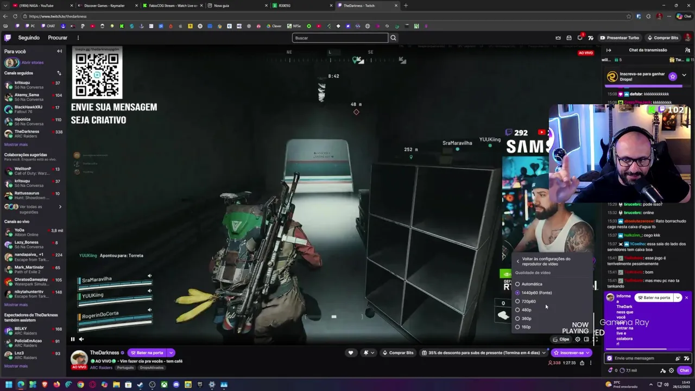The height and width of the screenshot is (391, 695).
Task: Open chat settings gear icon
Action: pyautogui.click(x=672, y=370)
